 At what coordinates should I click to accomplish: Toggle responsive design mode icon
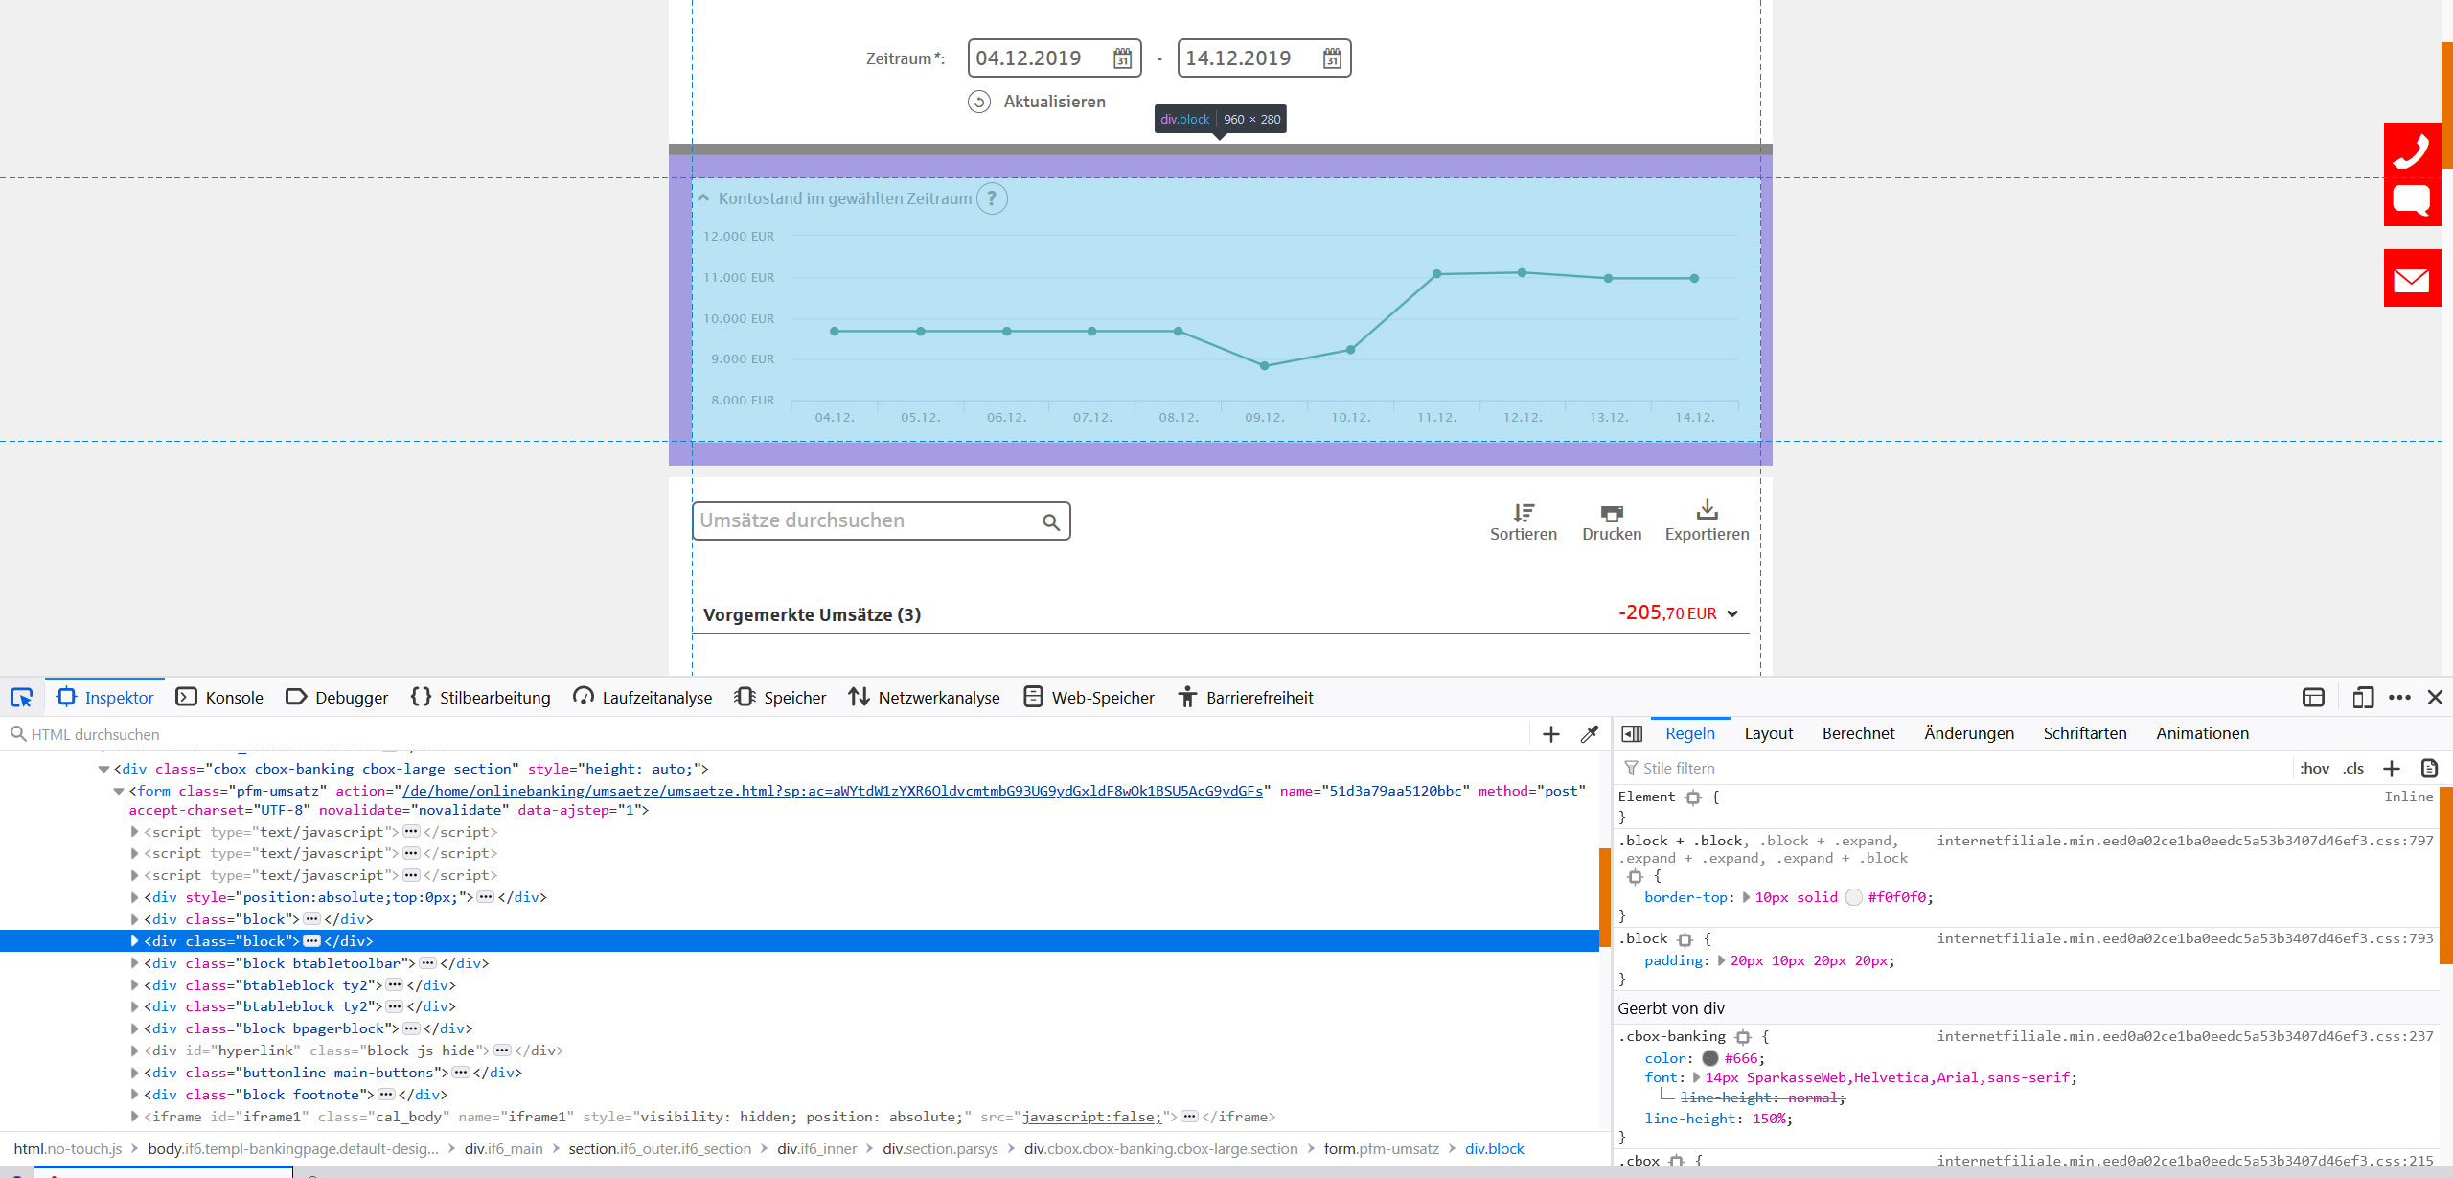[2363, 697]
